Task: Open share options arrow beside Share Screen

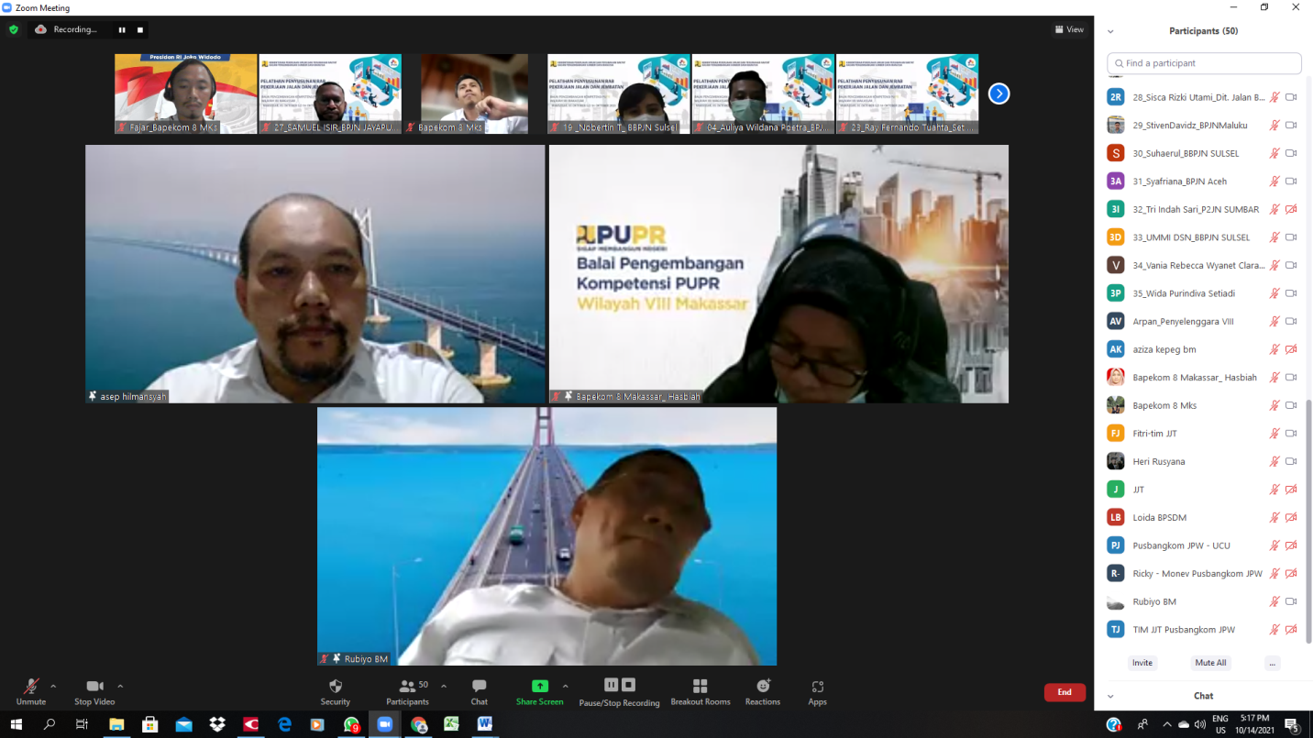Action: (x=565, y=686)
